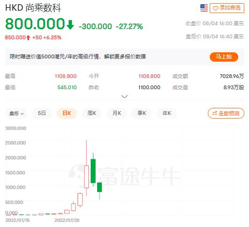Click the US flag market icon
249x227 pixels.
click(x=204, y=8)
